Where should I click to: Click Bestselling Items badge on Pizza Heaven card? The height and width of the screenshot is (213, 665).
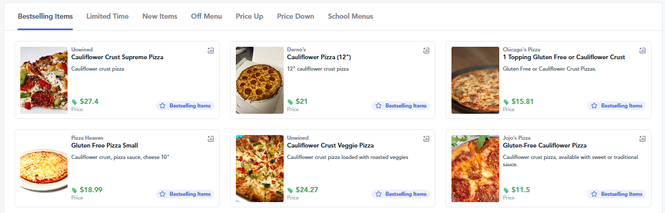(x=185, y=194)
